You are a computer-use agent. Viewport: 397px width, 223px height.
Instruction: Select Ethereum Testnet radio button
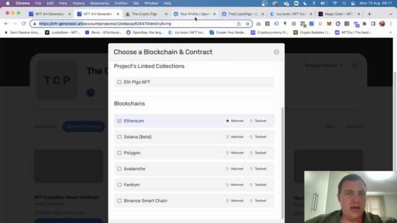coord(251,121)
